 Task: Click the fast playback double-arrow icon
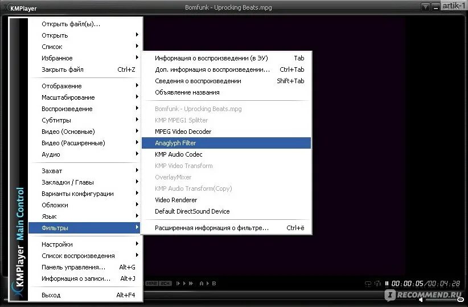(x=191, y=283)
